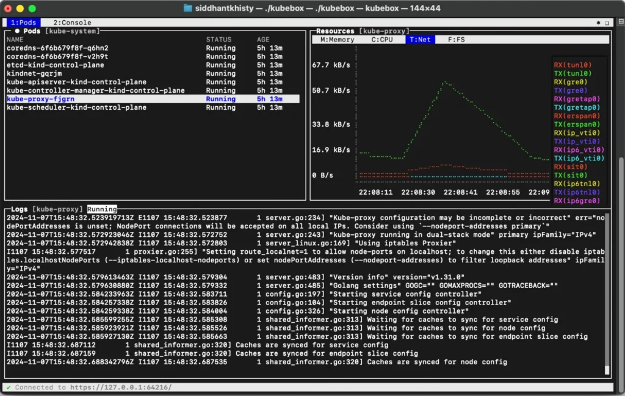Click the RX(ip6_vti0) legend entry
Screen dimensions: 625x396
click(579, 149)
